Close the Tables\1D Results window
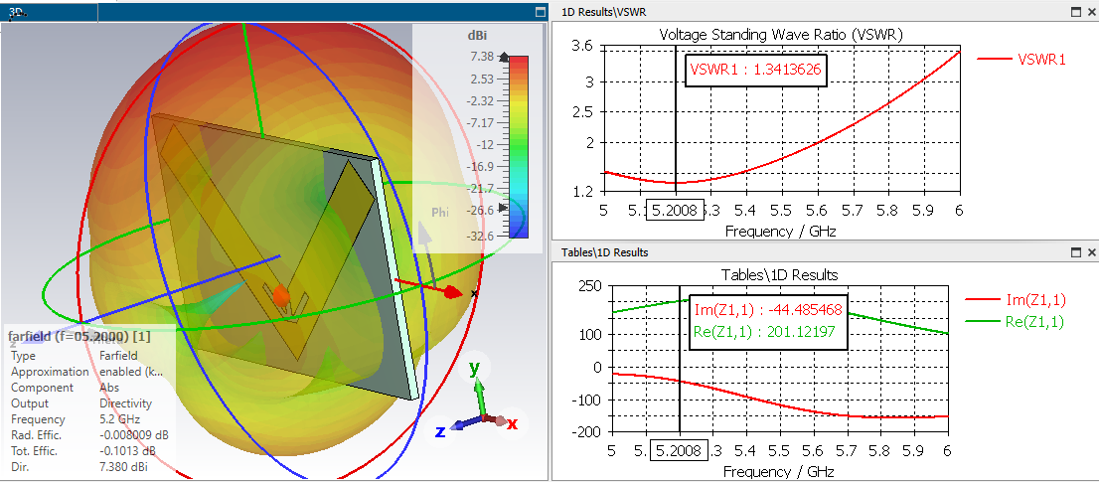The image size is (1099, 482). pyautogui.click(x=1091, y=252)
